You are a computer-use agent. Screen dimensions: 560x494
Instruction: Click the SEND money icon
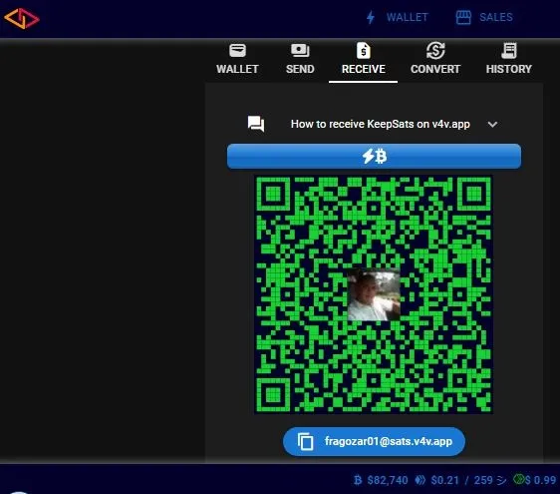300,51
